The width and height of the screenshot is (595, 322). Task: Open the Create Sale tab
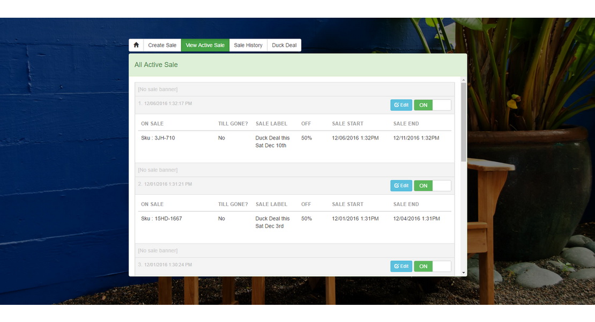[x=162, y=45]
